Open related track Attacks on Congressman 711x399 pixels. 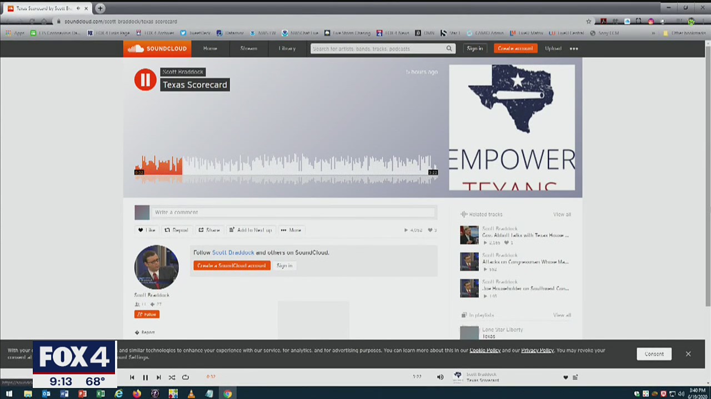point(525,262)
